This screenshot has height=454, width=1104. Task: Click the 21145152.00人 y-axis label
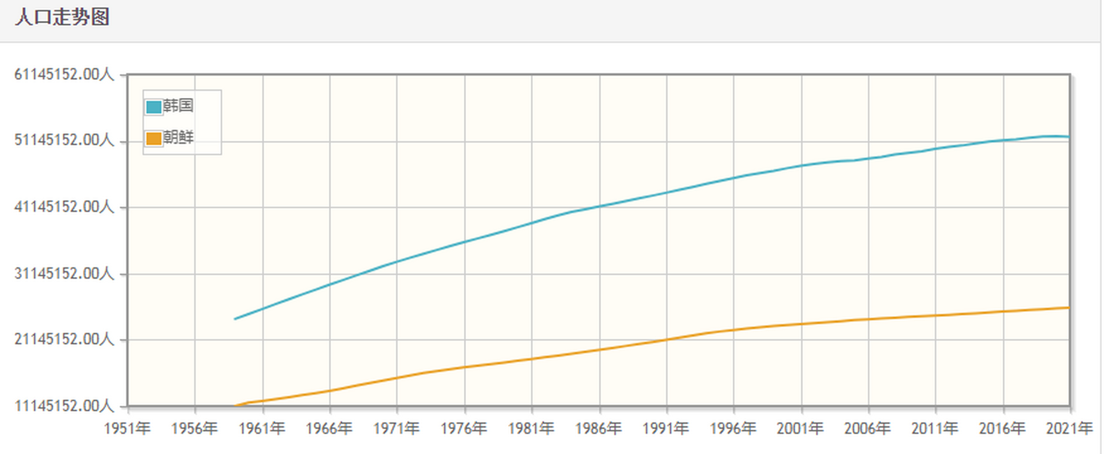click(64, 339)
